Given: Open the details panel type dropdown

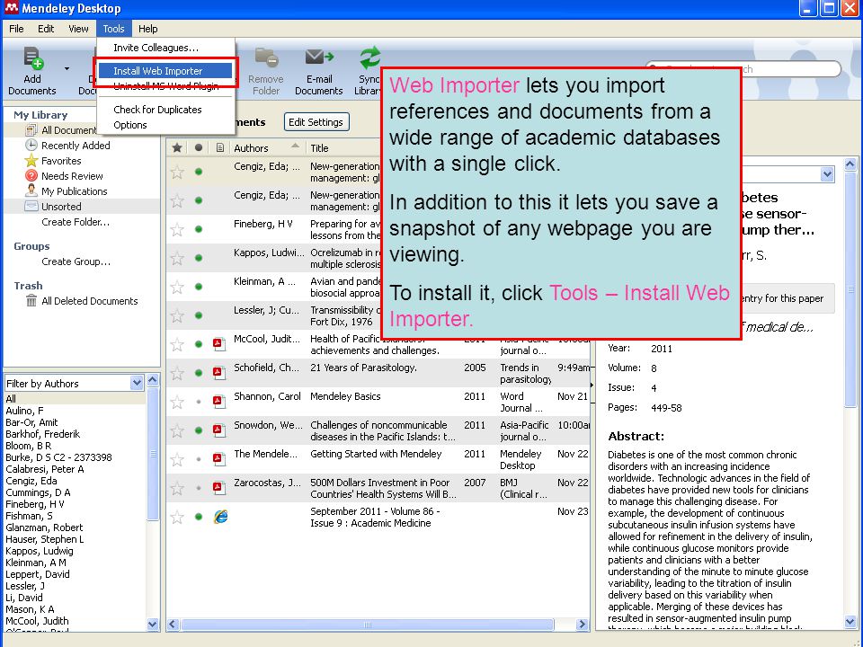Looking at the screenshot, I should pos(827,174).
